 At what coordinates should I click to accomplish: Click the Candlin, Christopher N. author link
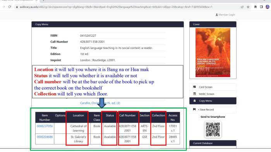tap(100, 103)
